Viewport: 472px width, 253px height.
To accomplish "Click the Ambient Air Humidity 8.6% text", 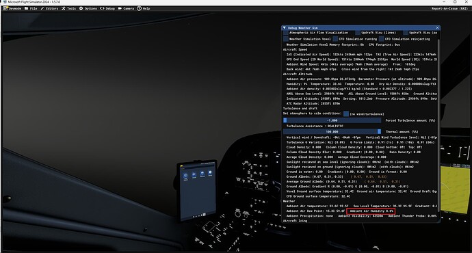I will click(x=371, y=211).
